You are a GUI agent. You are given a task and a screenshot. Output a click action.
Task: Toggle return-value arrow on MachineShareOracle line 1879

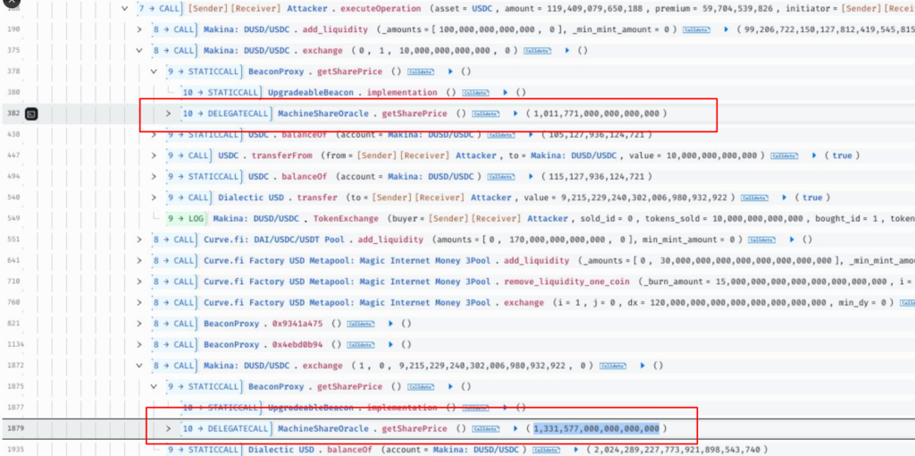tap(516, 429)
